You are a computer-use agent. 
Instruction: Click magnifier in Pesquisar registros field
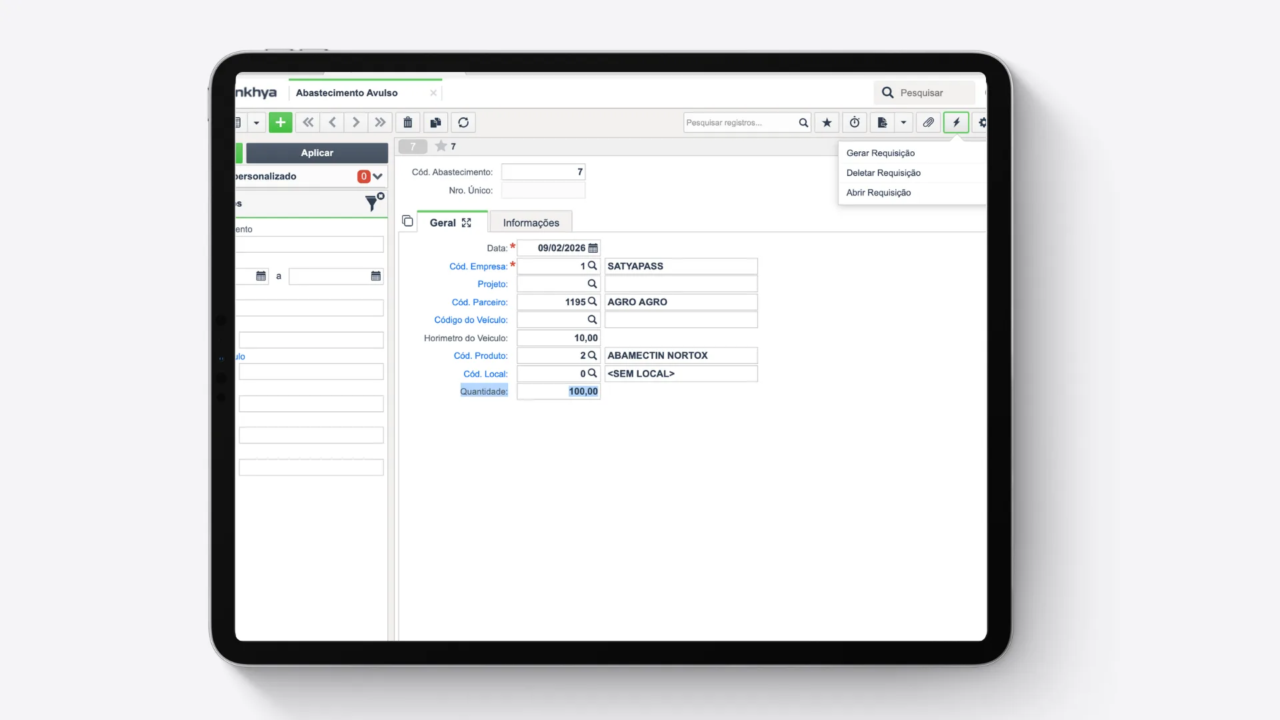click(803, 123)
